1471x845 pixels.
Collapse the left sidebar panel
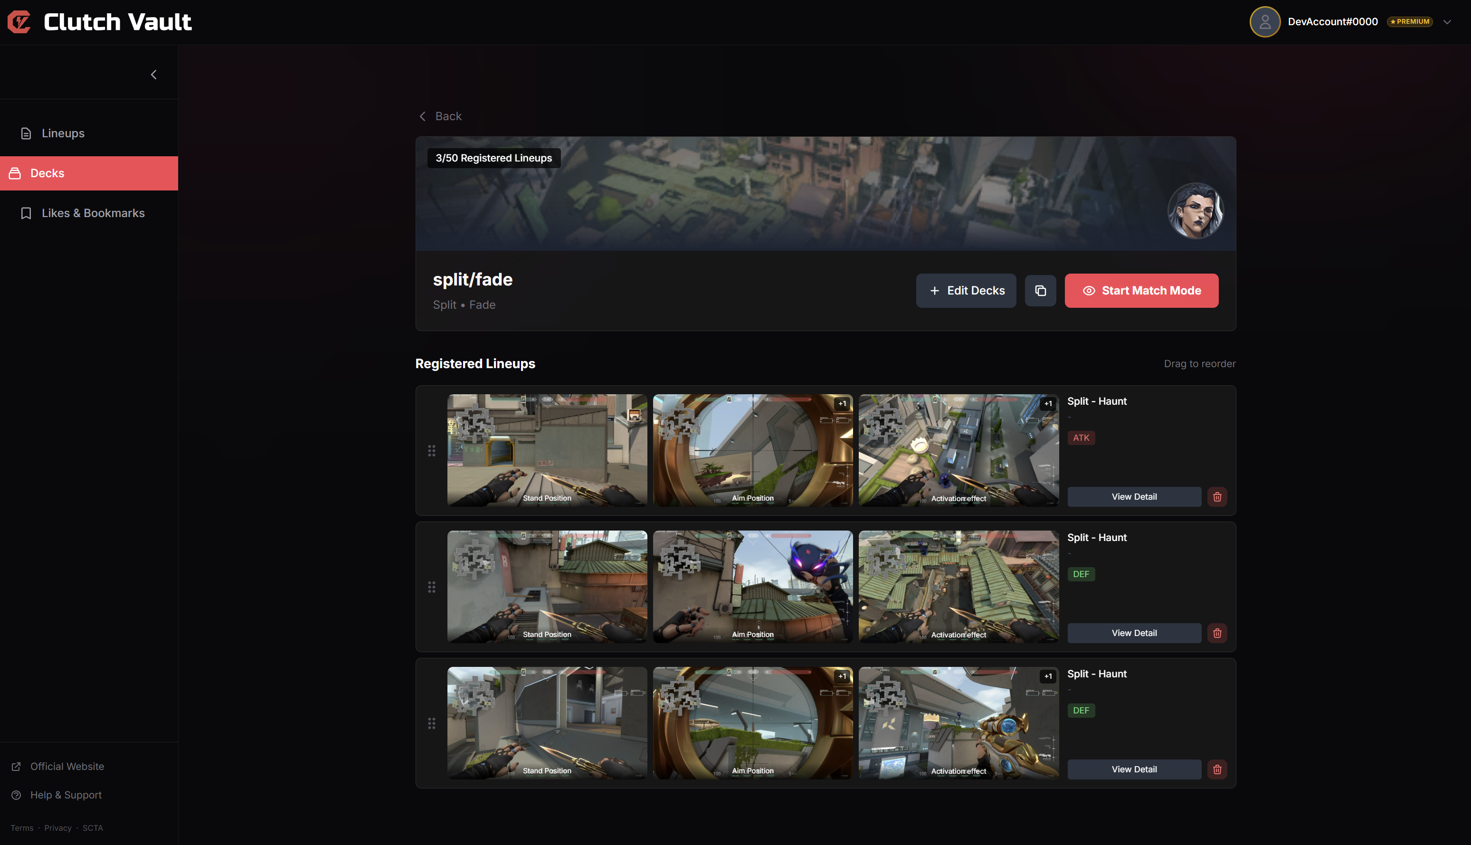154,75
